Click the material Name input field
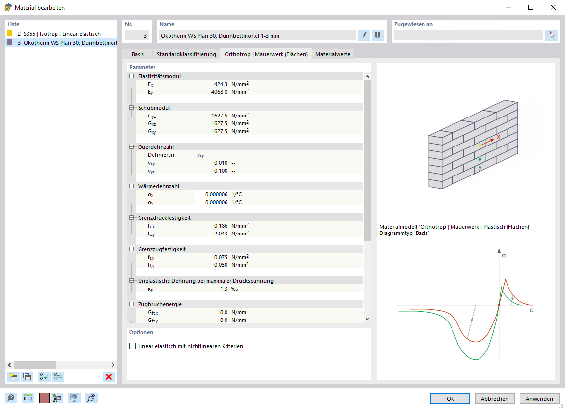The width and height of the screenshot is (565, 409). 257,35
